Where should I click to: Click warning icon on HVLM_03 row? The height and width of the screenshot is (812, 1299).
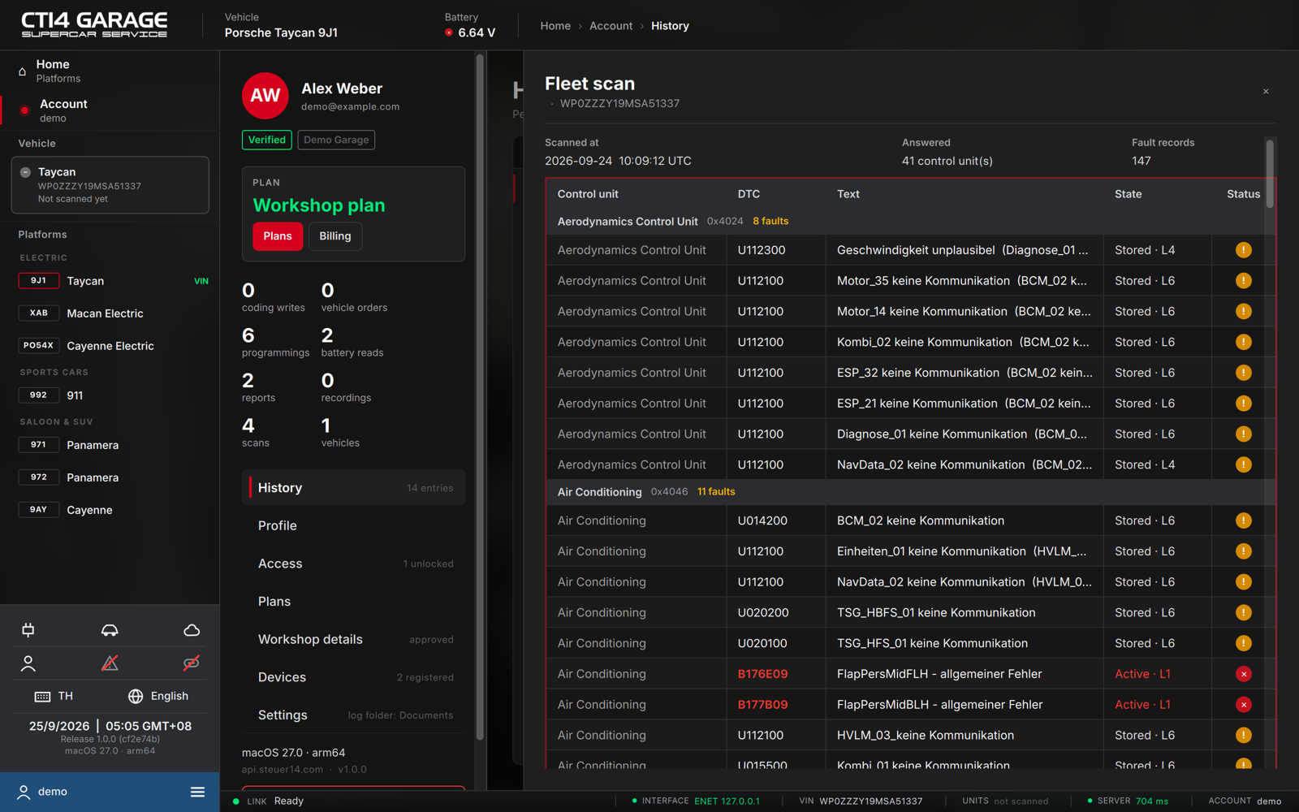click(1243, 736)
